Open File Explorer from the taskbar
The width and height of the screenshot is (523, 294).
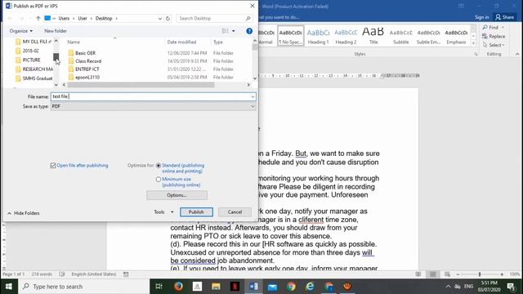pyautogui.click(x=216, y=287)
